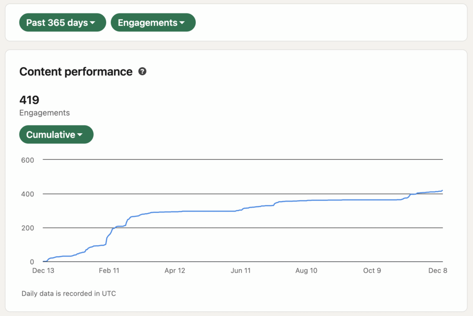Click the Dec 13 x-axis label
This screenshot has width=473, height=316.
(x=43, y=271)
